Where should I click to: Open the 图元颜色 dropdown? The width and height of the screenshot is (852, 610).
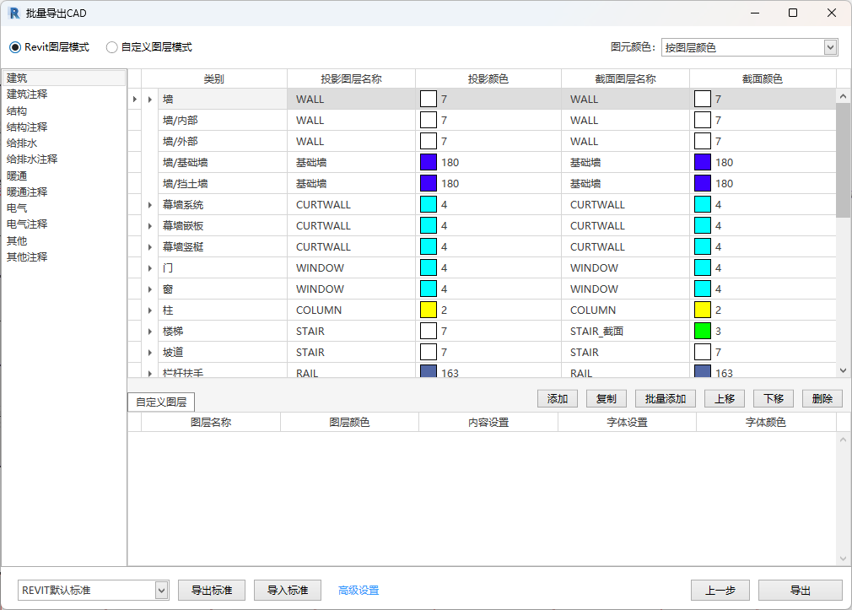pyautogui.click(x=830, y=47)
